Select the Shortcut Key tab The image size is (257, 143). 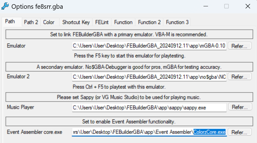[76, 22]
